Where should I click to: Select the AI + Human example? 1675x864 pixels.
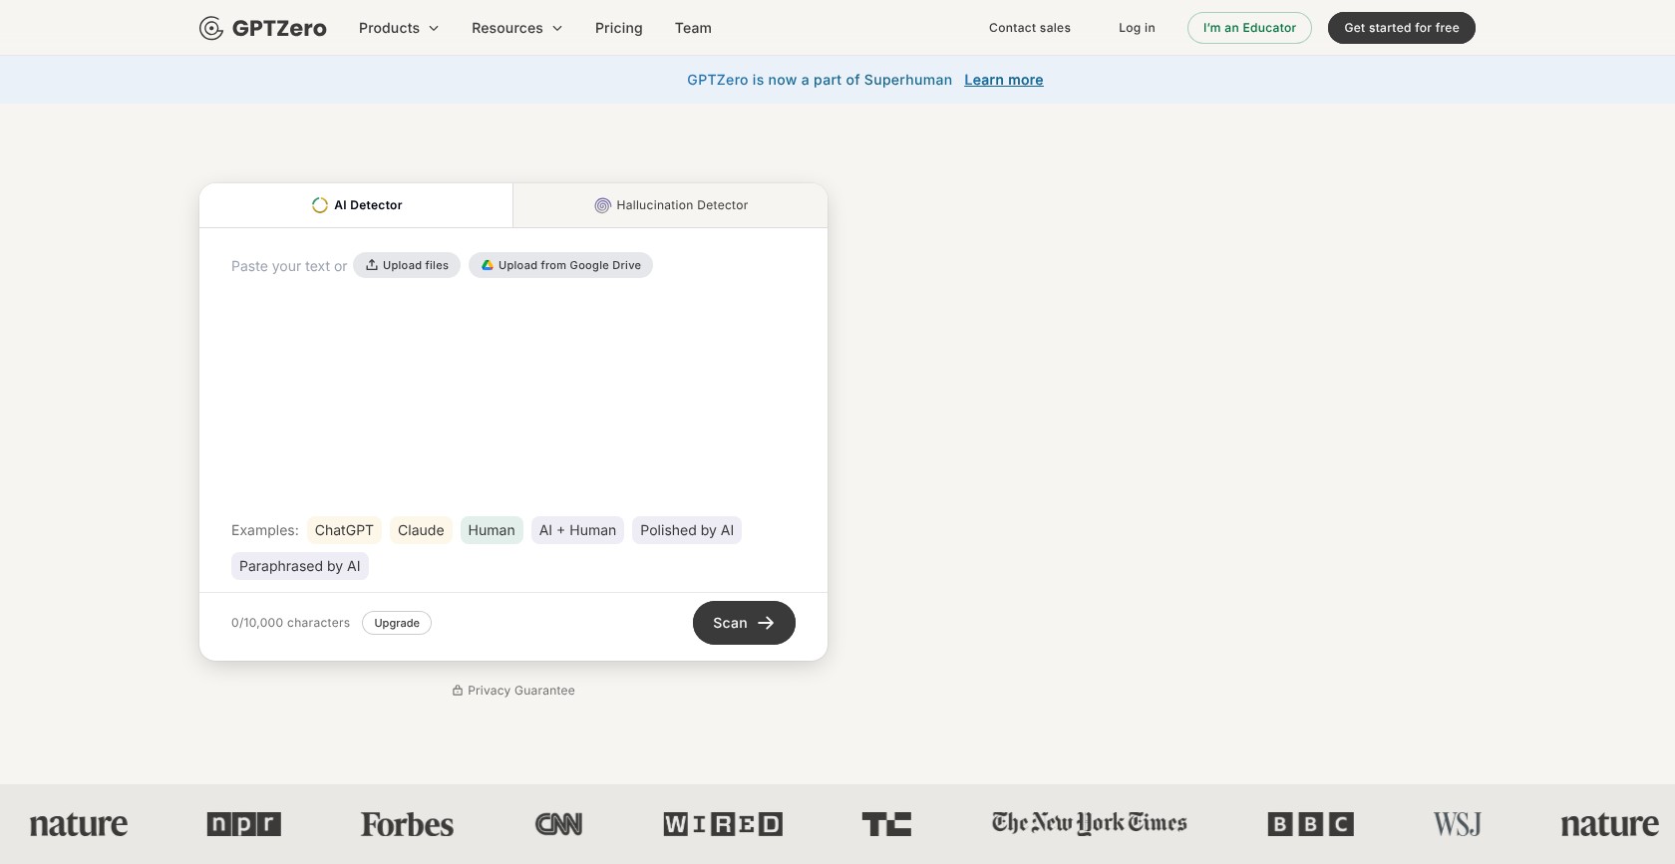[577, 530]
